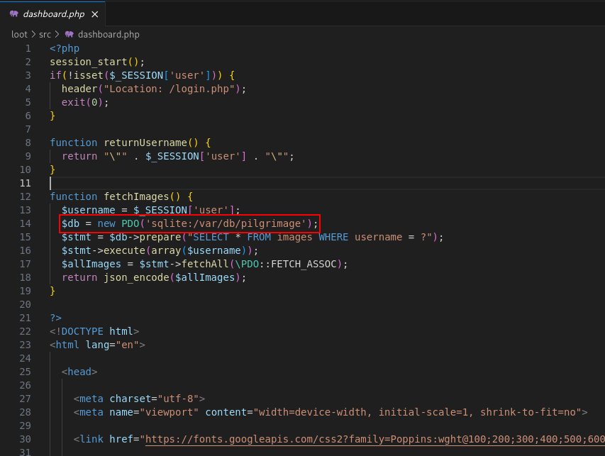Click the json_encode($allImages) return line
The image size is (605, 456).
click(154, 277)
